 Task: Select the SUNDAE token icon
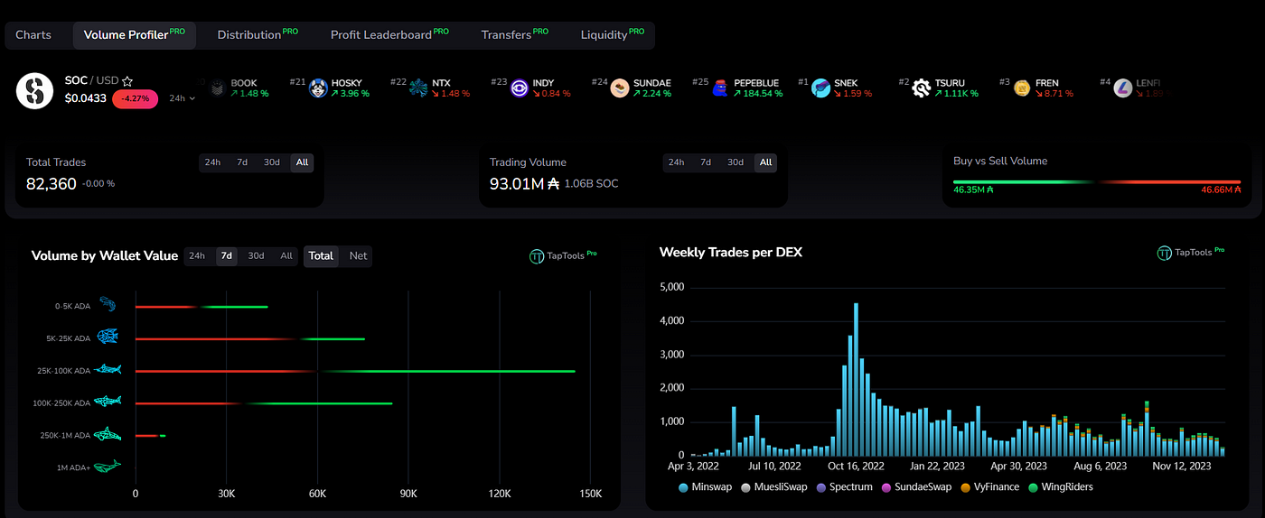620,88
